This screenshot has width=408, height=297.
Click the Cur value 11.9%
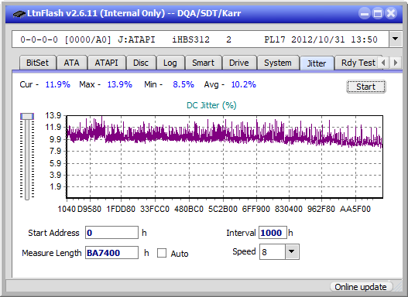click(58, 84)
